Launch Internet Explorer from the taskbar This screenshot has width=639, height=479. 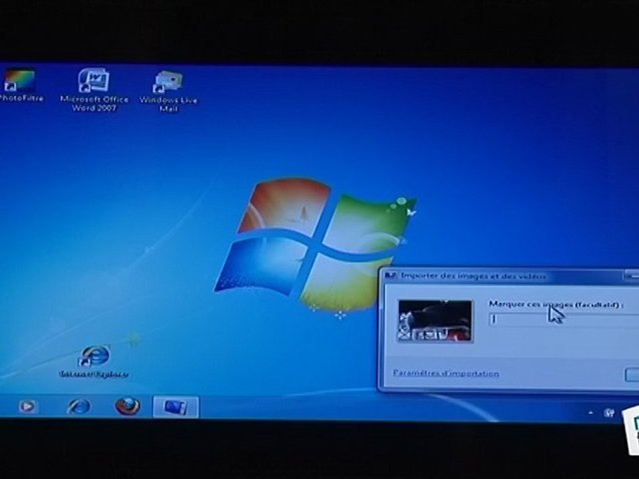(79, 406)
